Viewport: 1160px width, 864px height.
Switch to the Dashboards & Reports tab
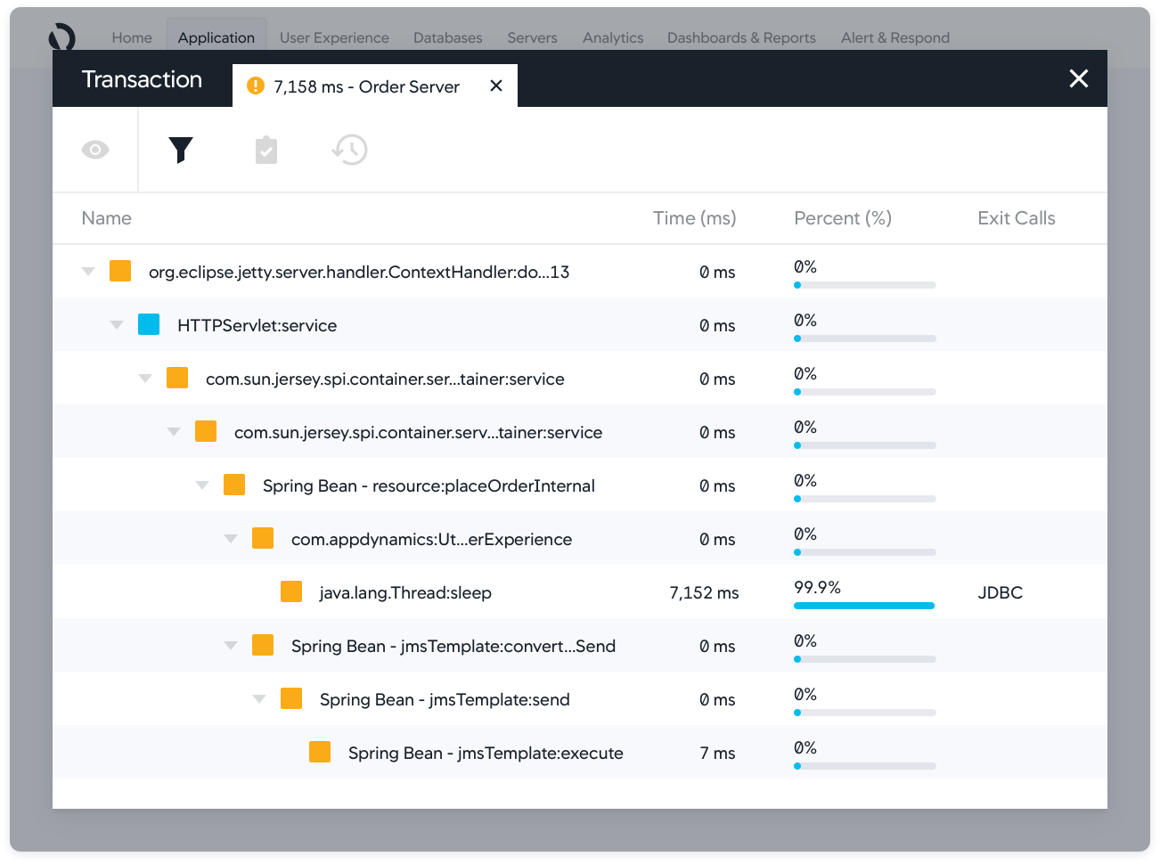tap(741, 37)
